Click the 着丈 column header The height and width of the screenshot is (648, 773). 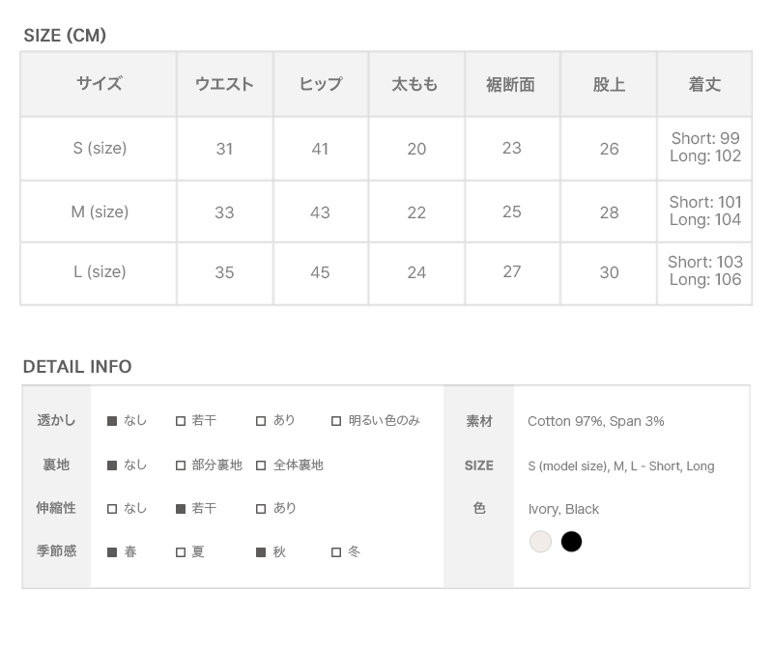[704, 85]
